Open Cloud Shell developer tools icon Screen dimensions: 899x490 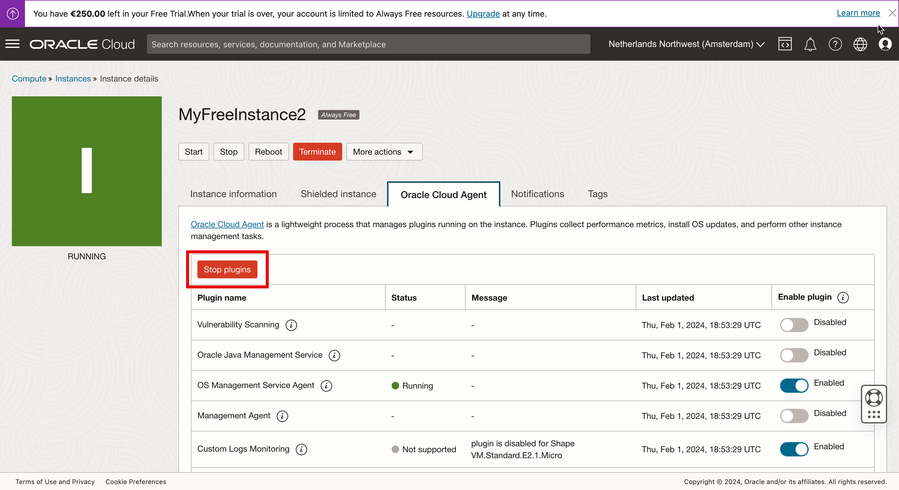coord(785,44)
